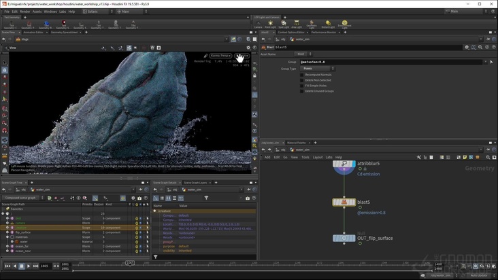Open blast5 parameter help icon
This screenshot has width=498, height=280.
(493, 48)
